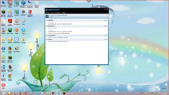Toggle the first network's green status dot
This screenshot has width=169, height=95.
pos(47,20)
